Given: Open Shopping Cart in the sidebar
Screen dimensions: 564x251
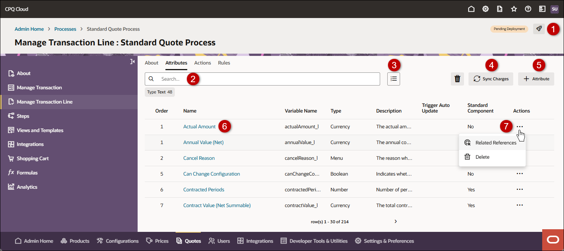Looking at the screenshot, I should coord(33,159).
